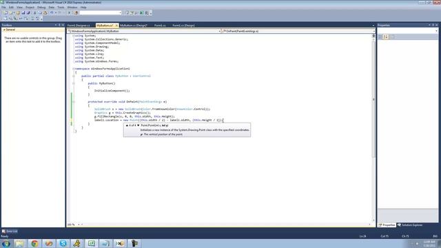Select the Properties bottom tab
Screen dimensions: 441x248
coord(387,225)
